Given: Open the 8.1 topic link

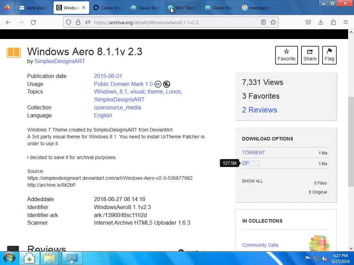Looking at the screenshot, I should (x=123, y=91).
